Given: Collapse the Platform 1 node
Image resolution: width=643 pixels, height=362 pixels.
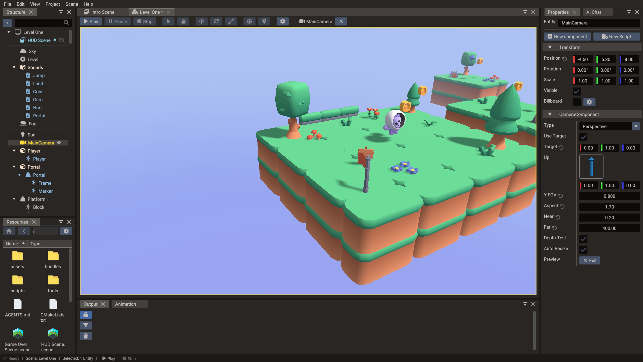Looking at the screenshot, I should (14, 199).
